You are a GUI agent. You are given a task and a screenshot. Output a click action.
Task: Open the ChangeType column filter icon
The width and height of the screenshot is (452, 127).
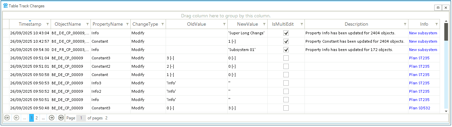pos(163,24)
